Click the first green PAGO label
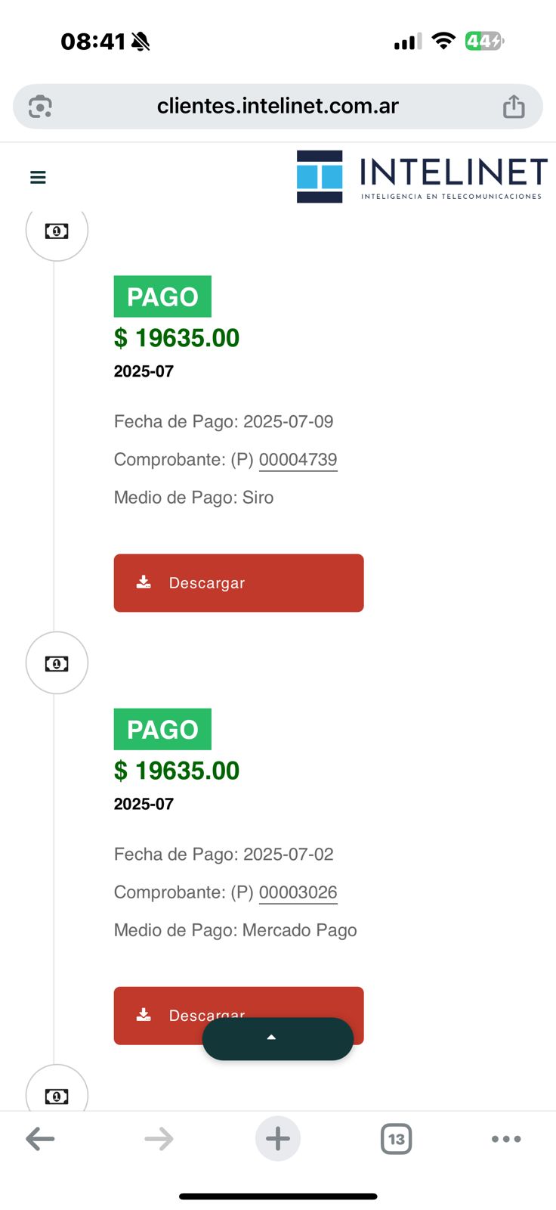This screenshot has height=1210, width=556. click(162, 296)
